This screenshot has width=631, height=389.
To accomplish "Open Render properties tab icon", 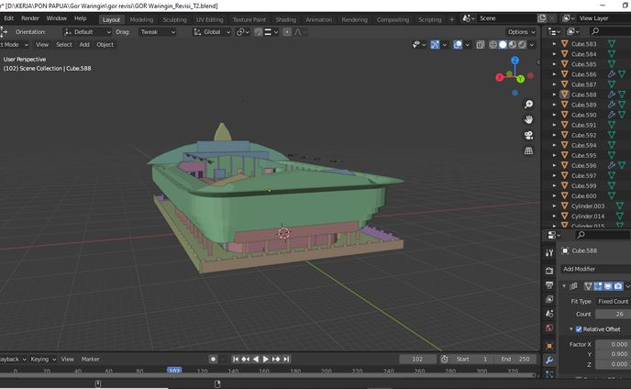I will click(549, 271).
